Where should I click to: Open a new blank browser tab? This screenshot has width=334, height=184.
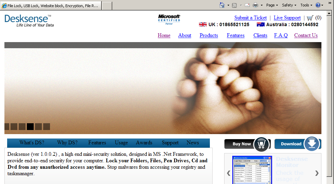pos(107,6)
